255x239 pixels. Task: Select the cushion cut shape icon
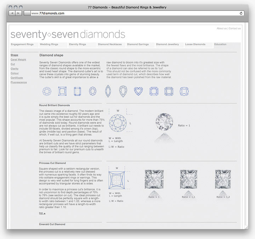(x=184, y=91)
